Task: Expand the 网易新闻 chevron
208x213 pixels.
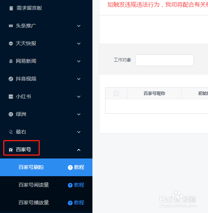Action: point(79,61)
